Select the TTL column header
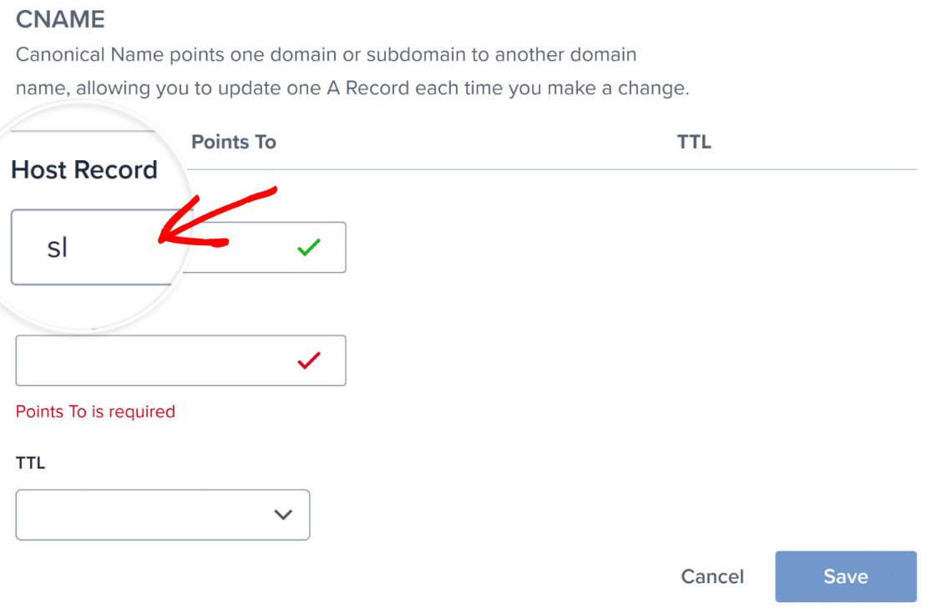 pyautogui.click(x=694, y=142)
